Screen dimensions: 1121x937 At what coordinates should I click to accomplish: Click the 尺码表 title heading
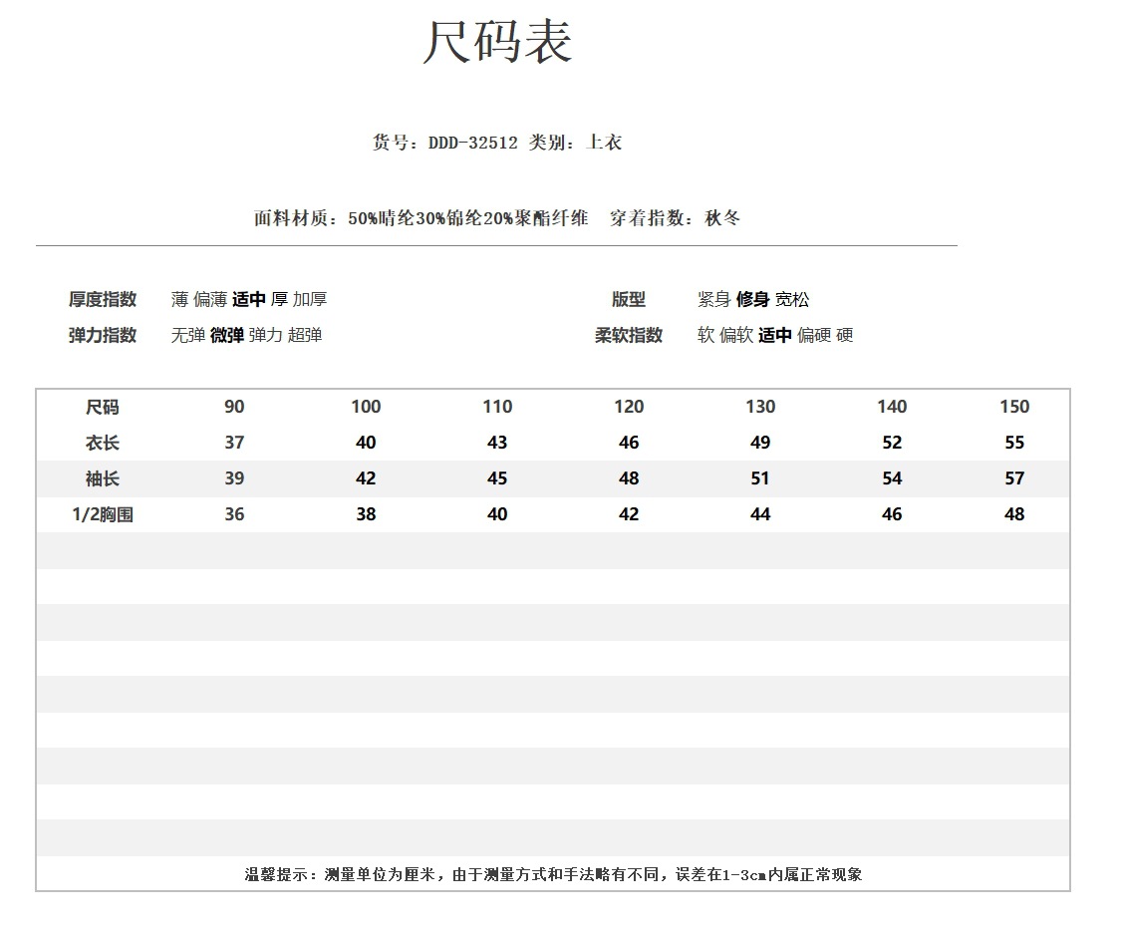(x=497, y=42)
